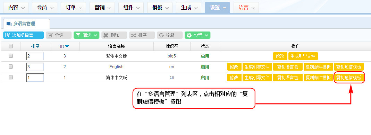Image resolution: width=371 pixels, height=135 pixels.
Task: Select the 多语言管理 tab
Action: [26, 24]
